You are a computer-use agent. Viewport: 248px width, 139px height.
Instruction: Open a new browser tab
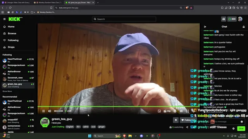(x=98, y=3)
